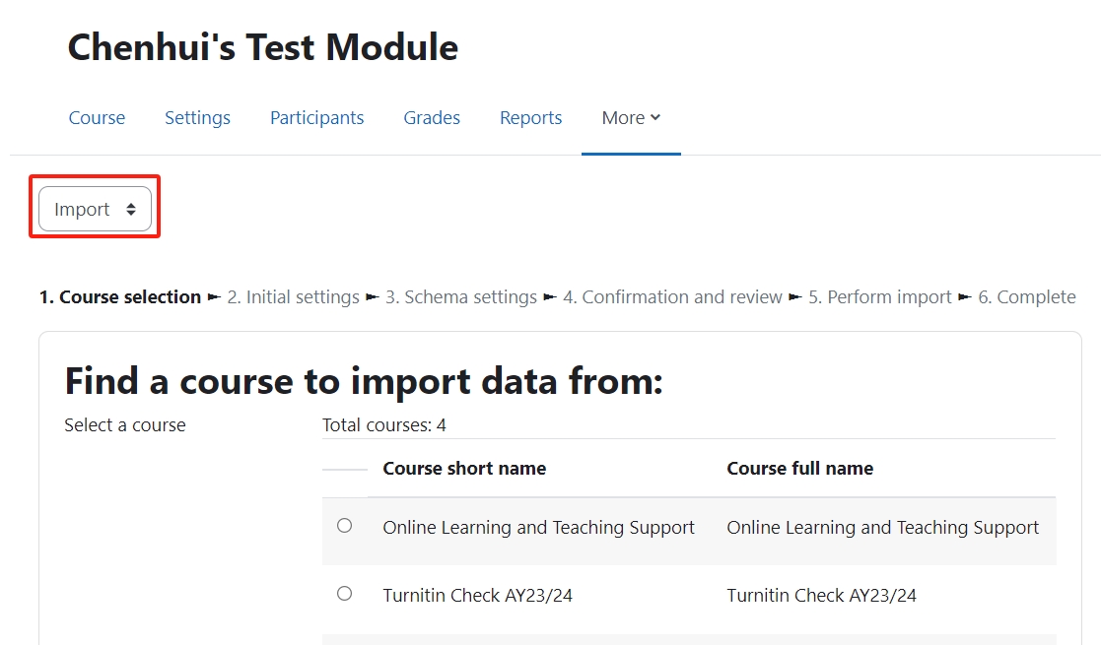
Task: Open the Grades tab
Action: [x=432, y=117]
